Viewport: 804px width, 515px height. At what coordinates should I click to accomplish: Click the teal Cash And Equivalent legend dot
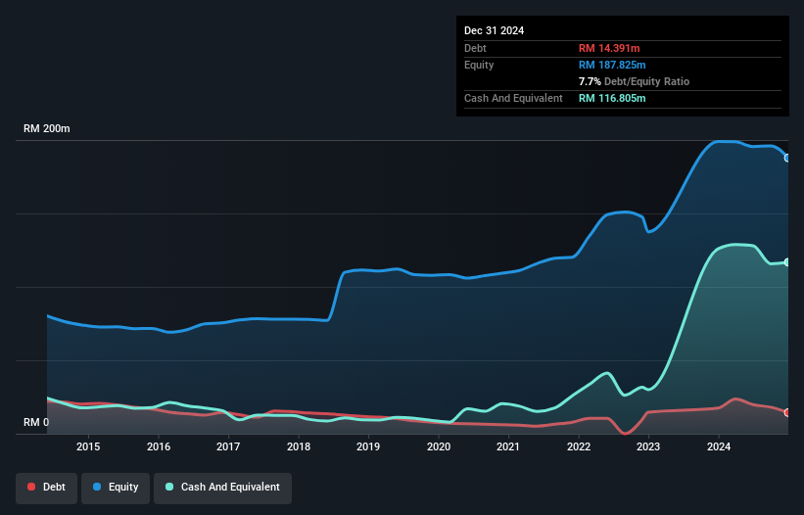tap(169, 487)
